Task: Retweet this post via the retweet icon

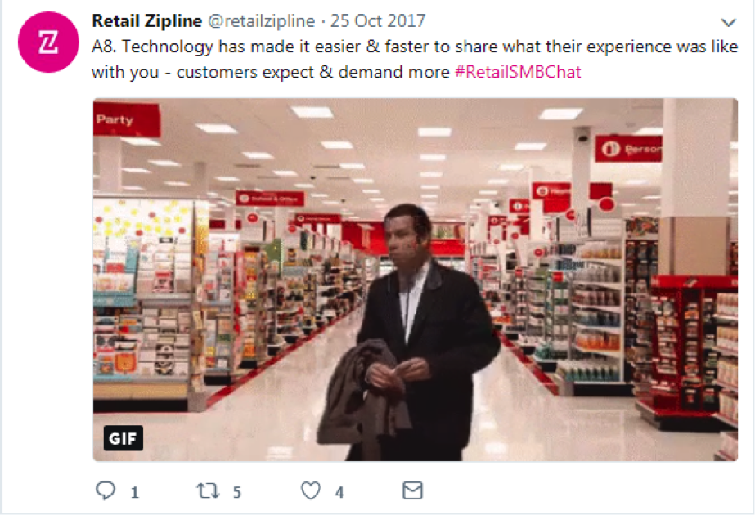Action: pos(208,491)
